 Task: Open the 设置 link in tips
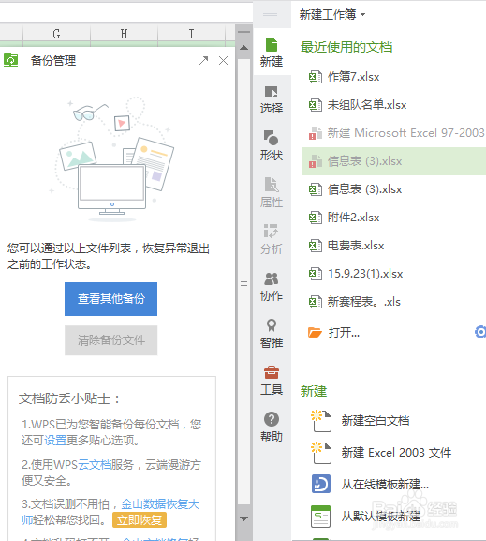tap(55, 441)
